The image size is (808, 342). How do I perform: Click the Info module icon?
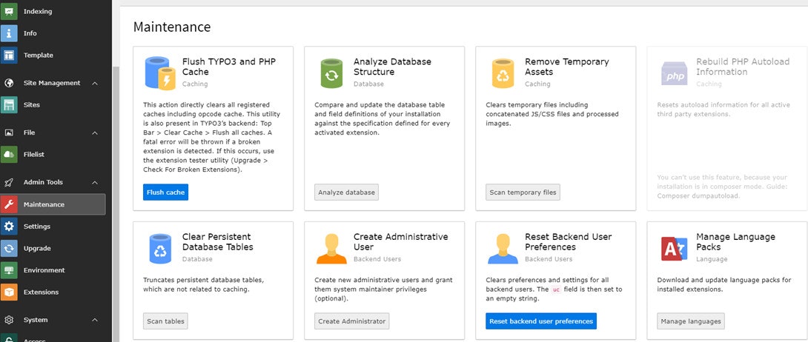[x=9, y=33]
